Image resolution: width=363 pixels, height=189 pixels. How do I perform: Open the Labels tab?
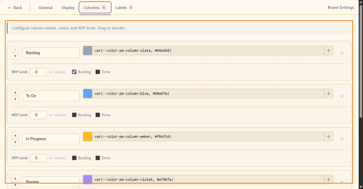[x=124, y=8]
